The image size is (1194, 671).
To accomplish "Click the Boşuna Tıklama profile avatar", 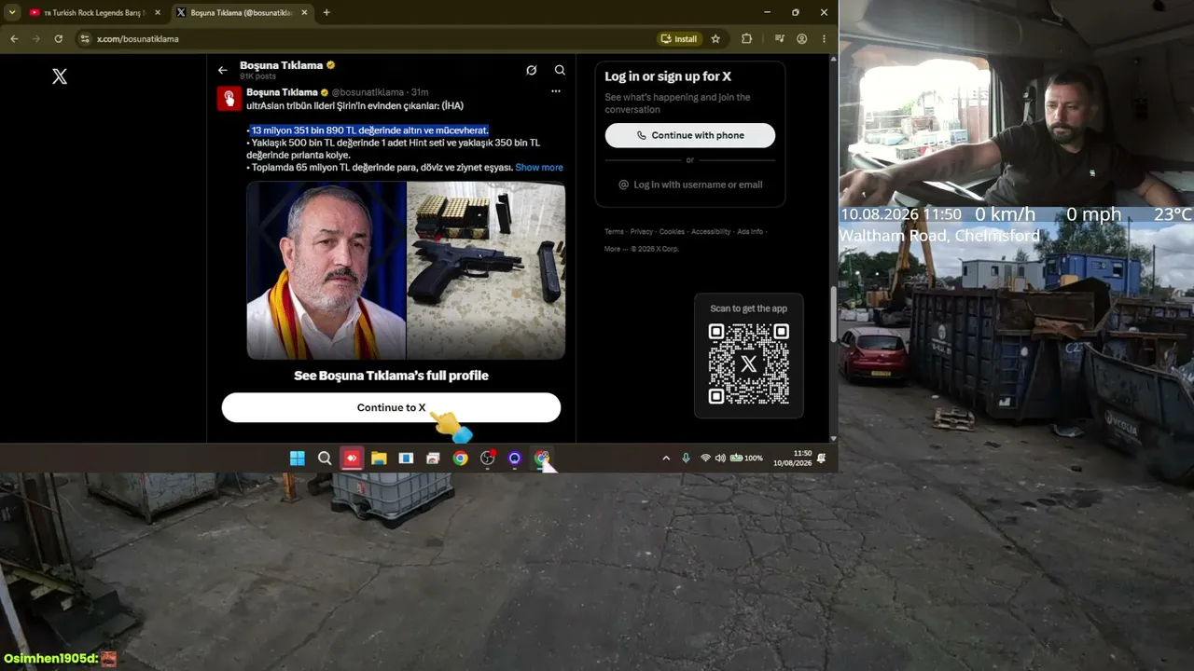I will pyautogui.click(x=229, y=98).
